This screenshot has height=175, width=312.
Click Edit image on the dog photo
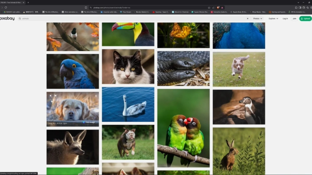[x=89, y=122]
